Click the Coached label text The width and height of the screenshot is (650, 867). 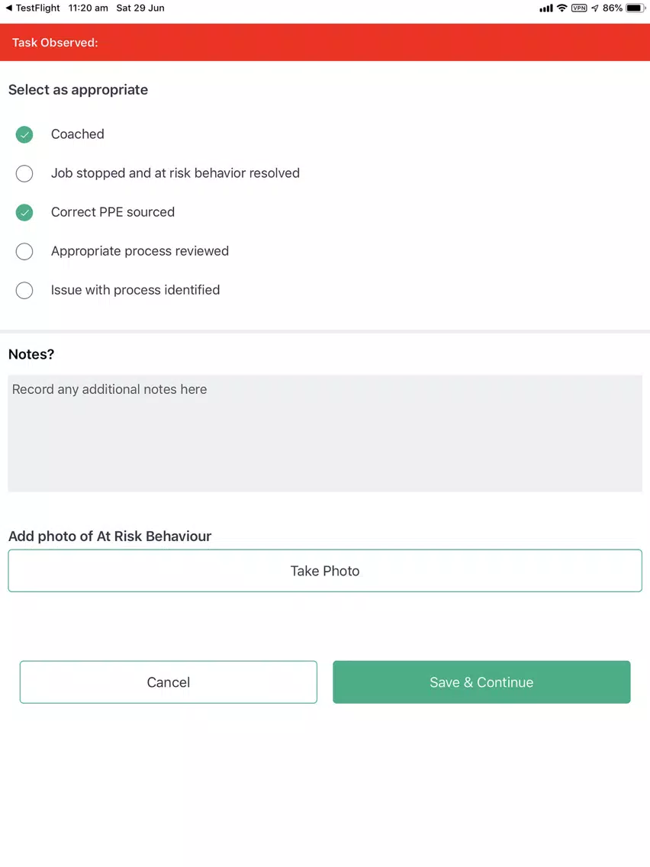coord(78,134)
